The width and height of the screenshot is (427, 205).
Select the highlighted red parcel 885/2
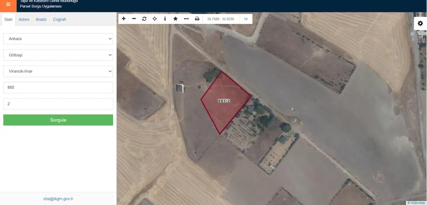pyautogui.click(x=226, y=103)
